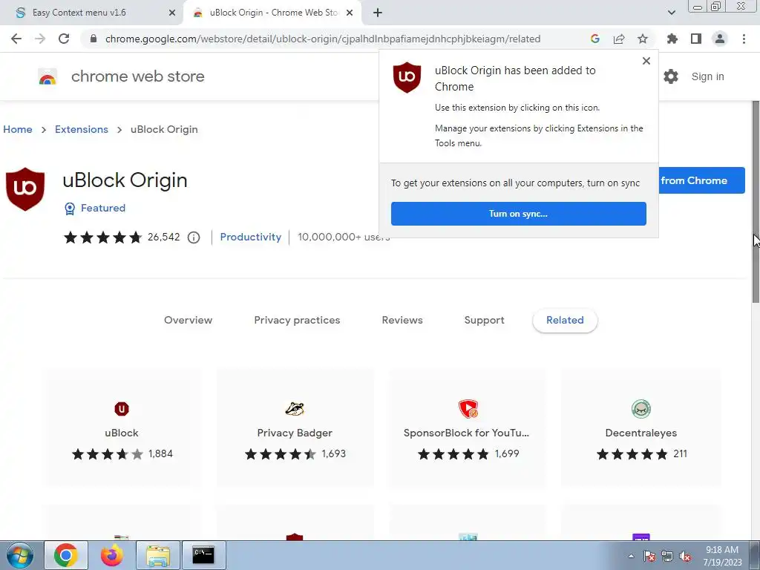
Task: Click the Sign in link
Action: coord(707,76)
